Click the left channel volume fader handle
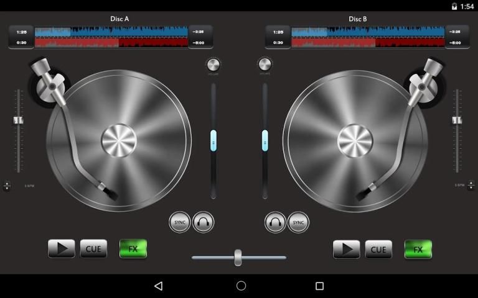The height and width of the screenshot is (298, 478). point(213,140)
